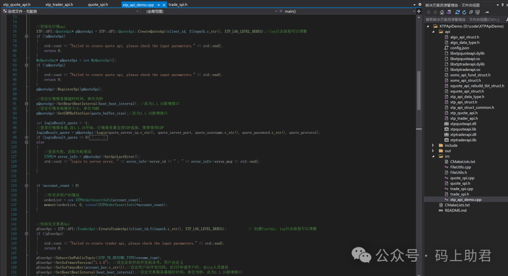Select xtp_api_demo.cpp in the file tree
The image size is (508, 276).
pos(466,200)
